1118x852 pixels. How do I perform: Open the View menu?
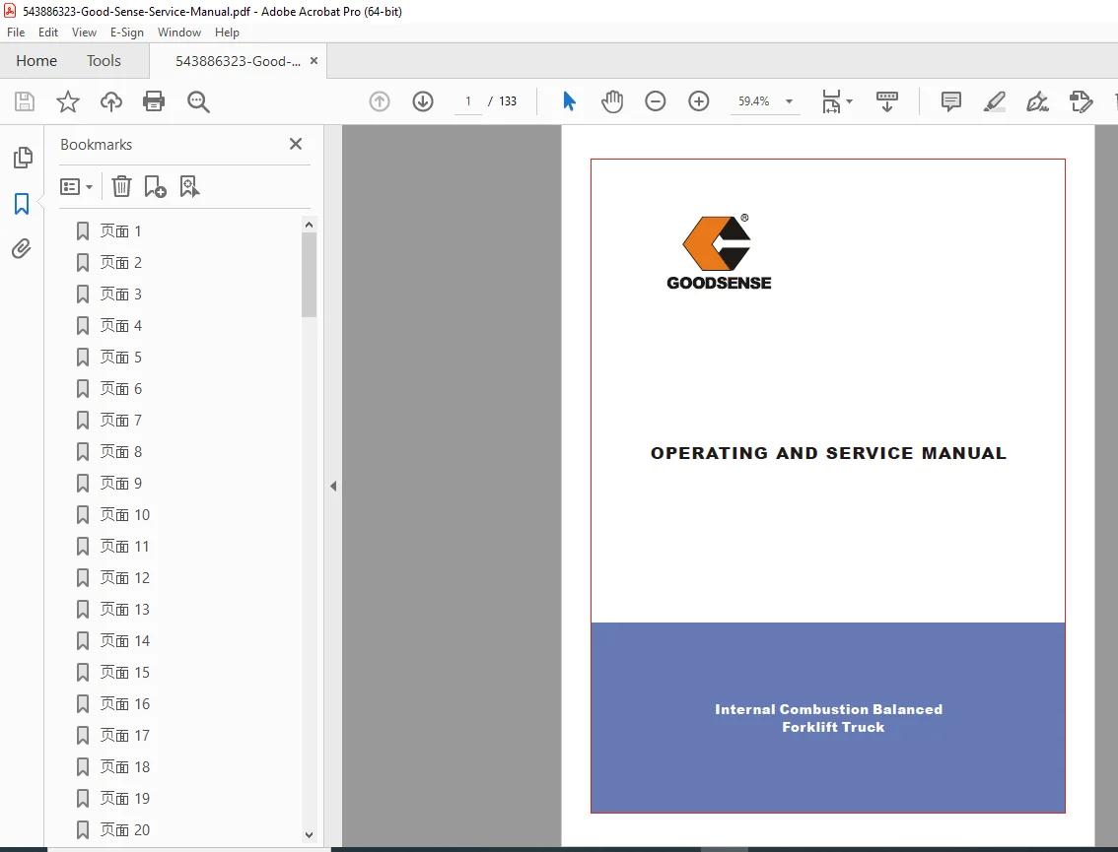[84, 33]
